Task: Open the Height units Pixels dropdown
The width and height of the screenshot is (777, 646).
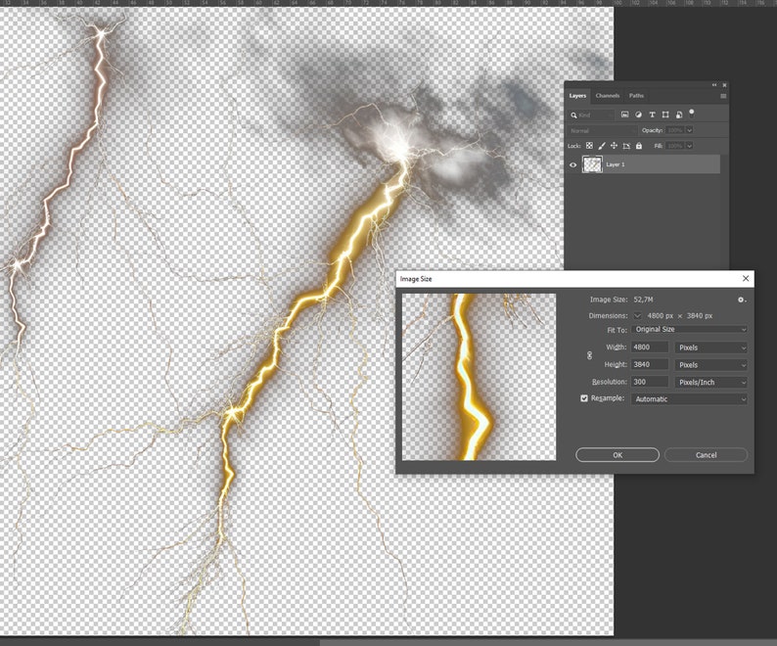Action: [710, 365]
